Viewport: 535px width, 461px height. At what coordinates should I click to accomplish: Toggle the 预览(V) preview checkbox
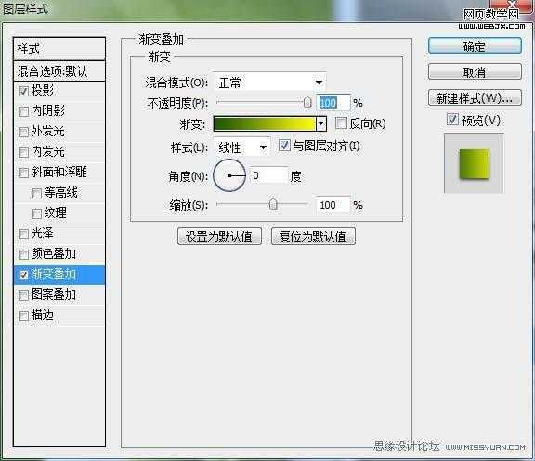(x=452, y=120)
